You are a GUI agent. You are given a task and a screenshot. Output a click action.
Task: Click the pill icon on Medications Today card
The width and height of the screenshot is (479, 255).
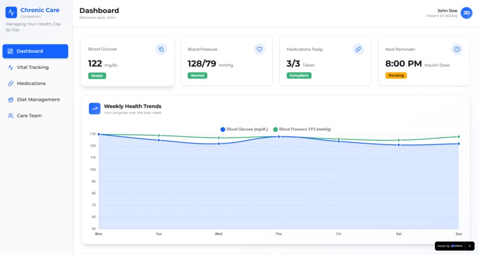click(358, 49)
